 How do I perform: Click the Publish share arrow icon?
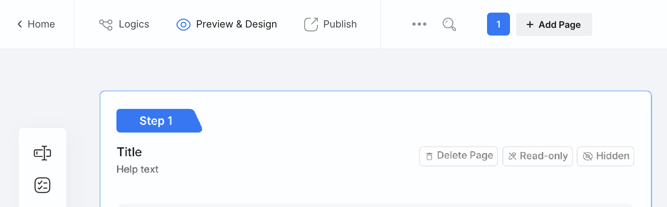point(311,24)
